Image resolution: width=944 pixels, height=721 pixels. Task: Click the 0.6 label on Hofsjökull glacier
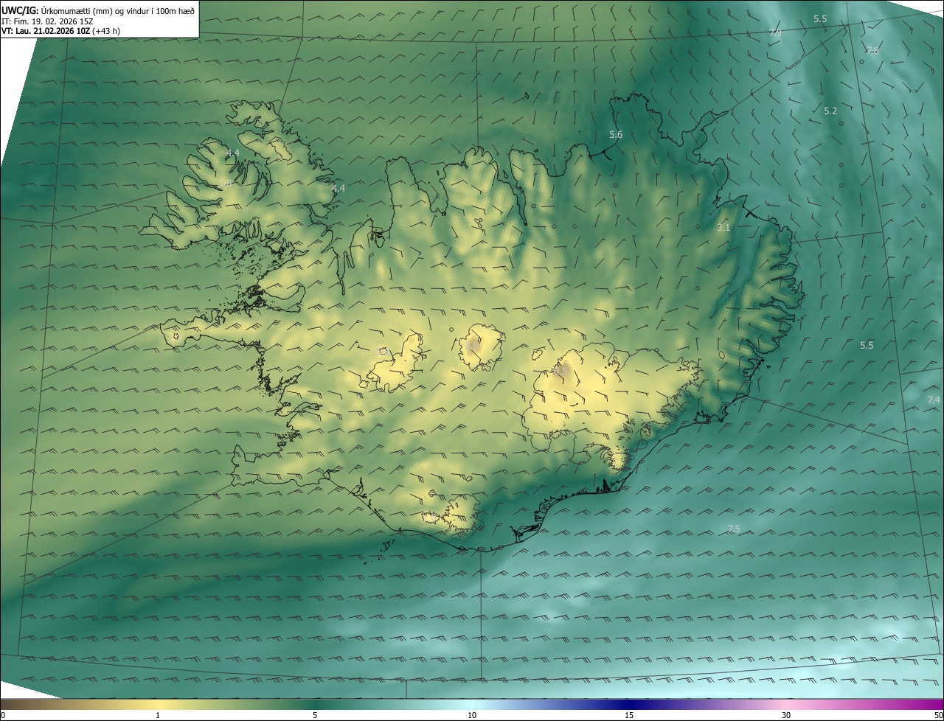pyautogui.click(x=473, y=344)
